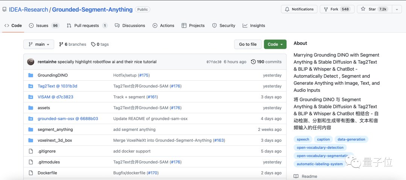Open the 'add docker support' commit message
406x180 pixels.
click(132, 151)
